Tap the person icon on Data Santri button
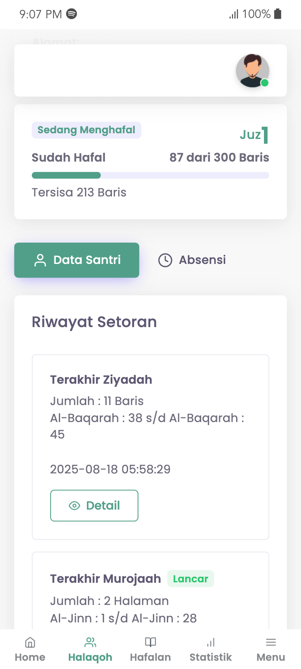301x669 pixels. (x=40, y=260)
